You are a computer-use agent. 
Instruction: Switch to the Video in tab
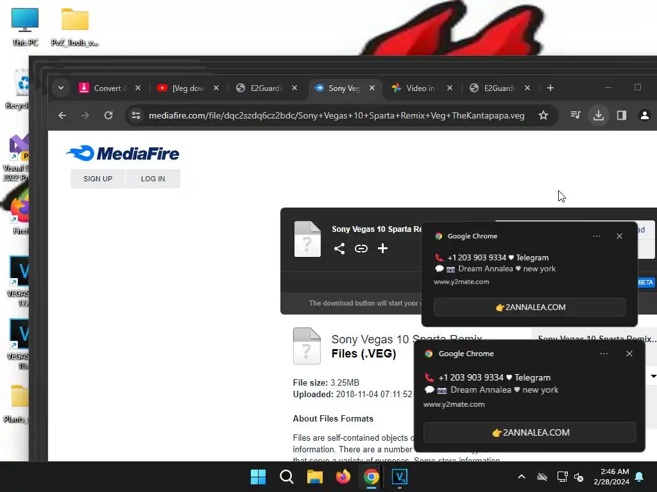coord(416,88)
